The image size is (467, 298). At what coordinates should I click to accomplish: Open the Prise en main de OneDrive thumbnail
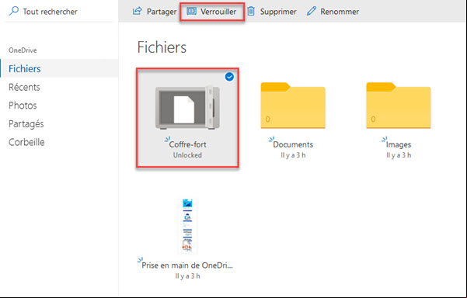[187, 226]
